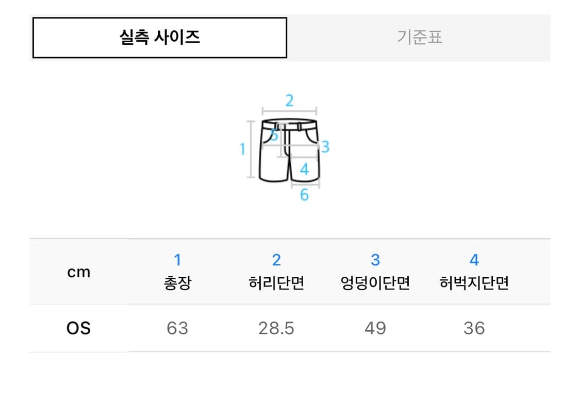Click the 허리단면 column header
580x394 pixels.
(x=276, y=283)
